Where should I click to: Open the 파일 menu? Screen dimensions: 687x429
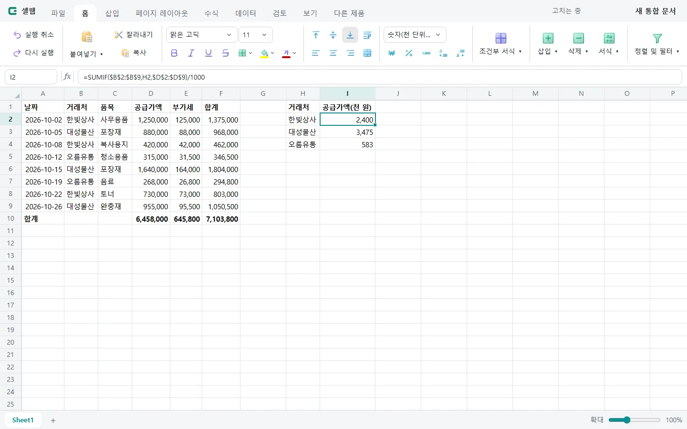tap(58, 13)
